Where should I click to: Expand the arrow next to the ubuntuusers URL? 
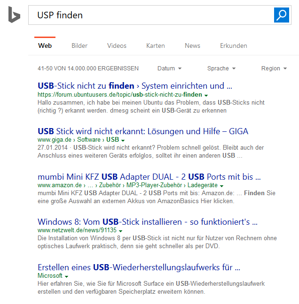(x=206, y=95)
